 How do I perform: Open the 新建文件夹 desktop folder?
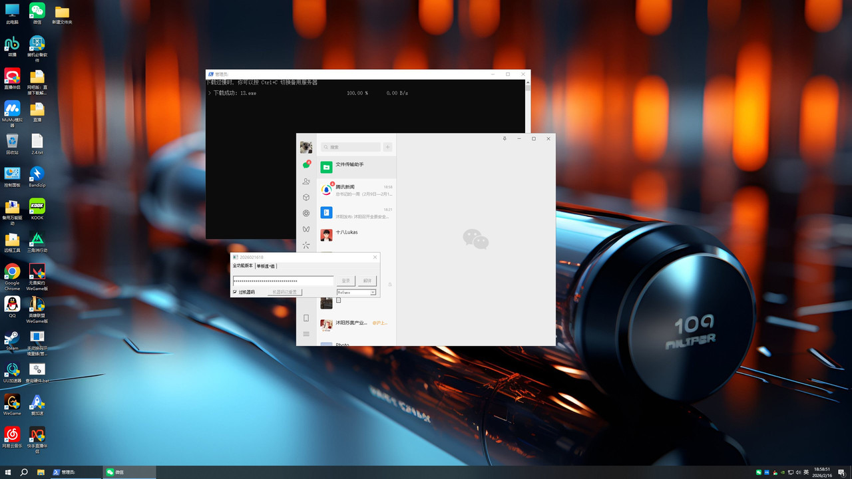(x=62, y=13)
